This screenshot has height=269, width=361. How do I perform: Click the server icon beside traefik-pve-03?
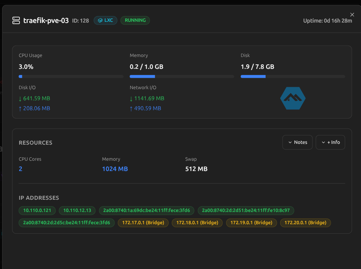click(x=16, y=21)
